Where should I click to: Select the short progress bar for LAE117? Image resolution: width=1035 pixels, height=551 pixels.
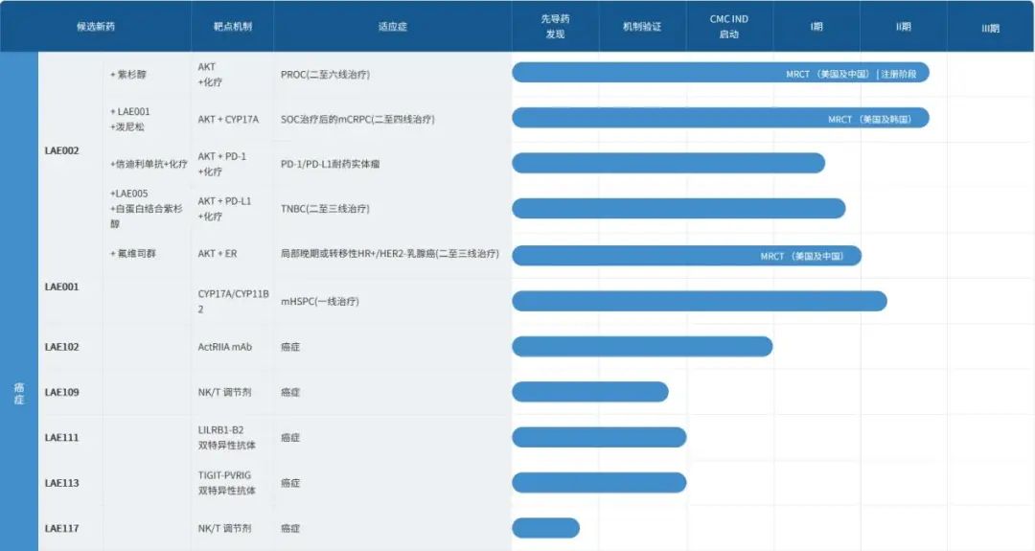click(545, 528)
